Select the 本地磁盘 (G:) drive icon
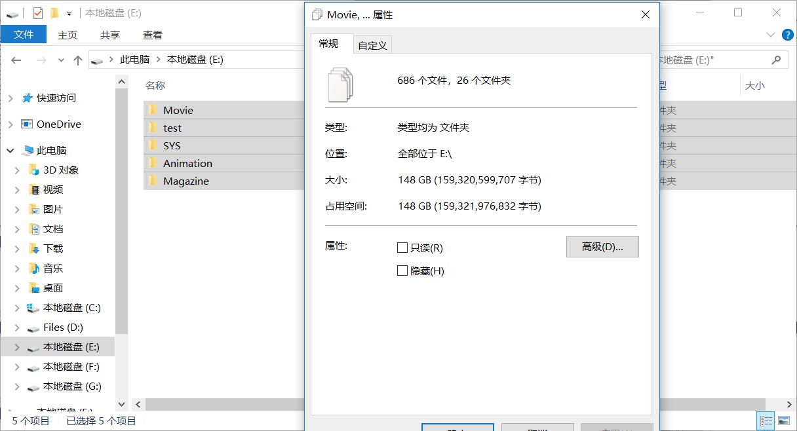The height and width of the screenshot is (431, 797). pyautogui.click(x=33, y=387)
